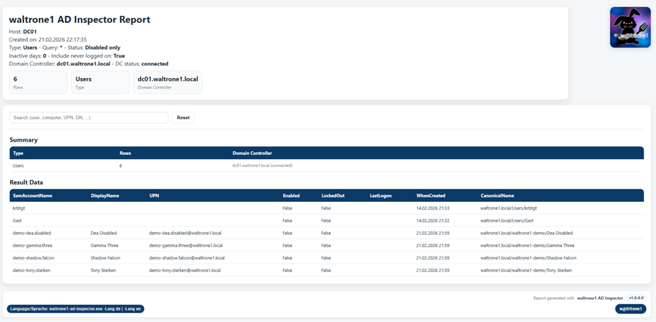
Task: Click the dc01.waltrone1.local Domain Controller card
Action: [167, 82]
